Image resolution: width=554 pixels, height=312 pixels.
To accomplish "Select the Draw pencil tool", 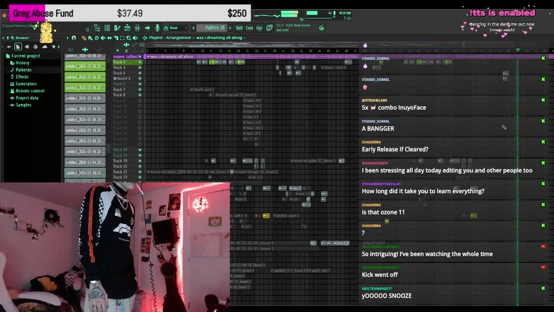I will click(84, 38).
